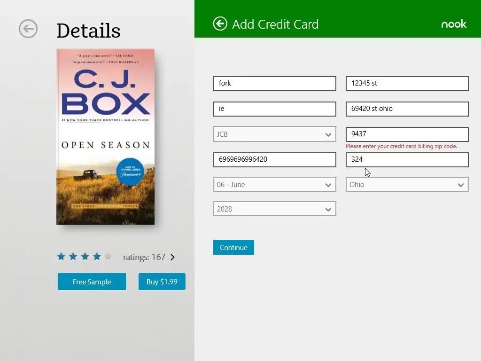Click the Details heading

[x=88, y=31]
